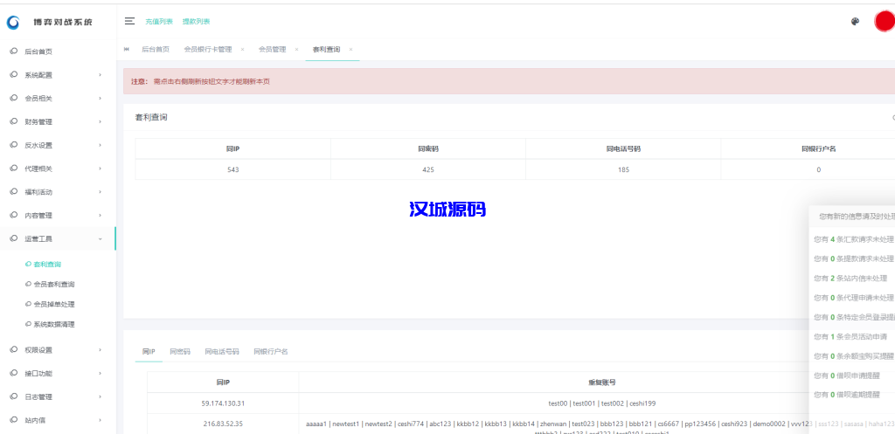Open the 借呗申请提醒 notification

[x=847, y=375]
